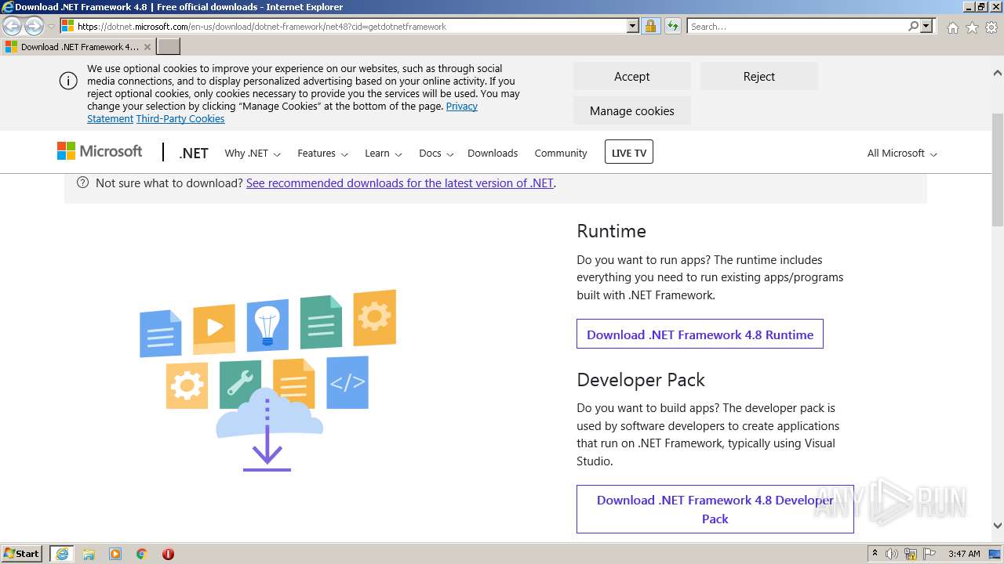Click the browser Forward arrow button
Viewport: 1004px width, 564px height.
[x=34, y=27]
